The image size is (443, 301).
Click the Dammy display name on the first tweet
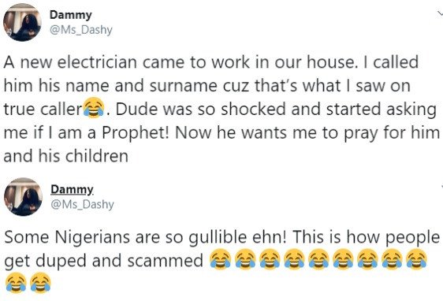[71, 15]
